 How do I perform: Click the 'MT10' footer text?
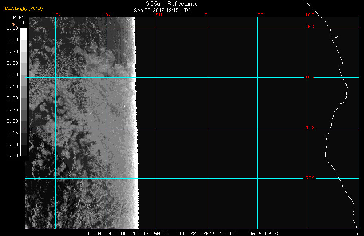click(95, 233)
